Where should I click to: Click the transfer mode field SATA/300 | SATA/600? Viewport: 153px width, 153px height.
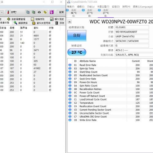coord(132,41)
